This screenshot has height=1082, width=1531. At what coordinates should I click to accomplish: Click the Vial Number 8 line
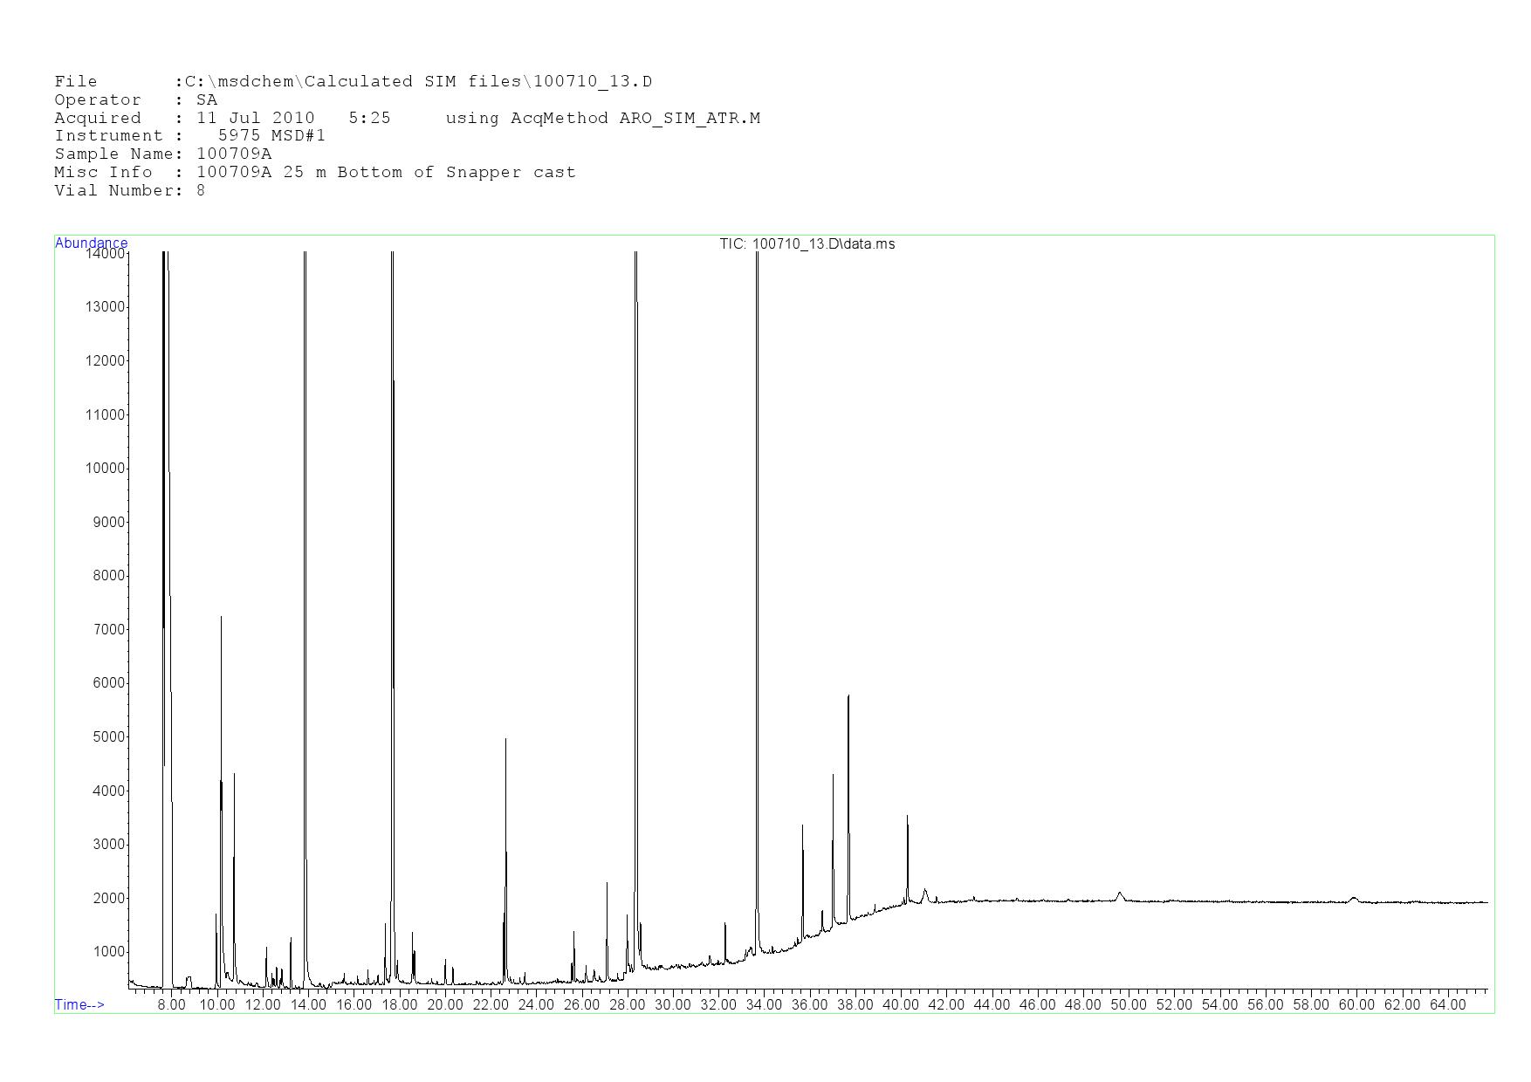coord(129,191)
